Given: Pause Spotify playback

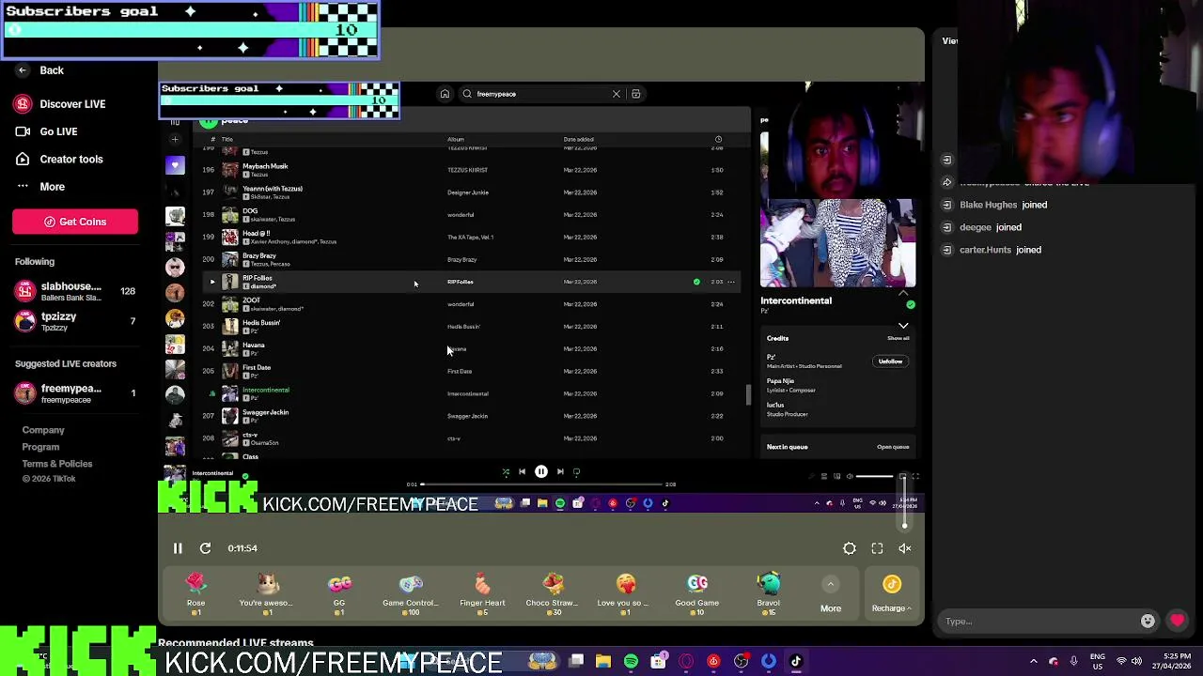Looking at the screenshot, I should point(541,472).
